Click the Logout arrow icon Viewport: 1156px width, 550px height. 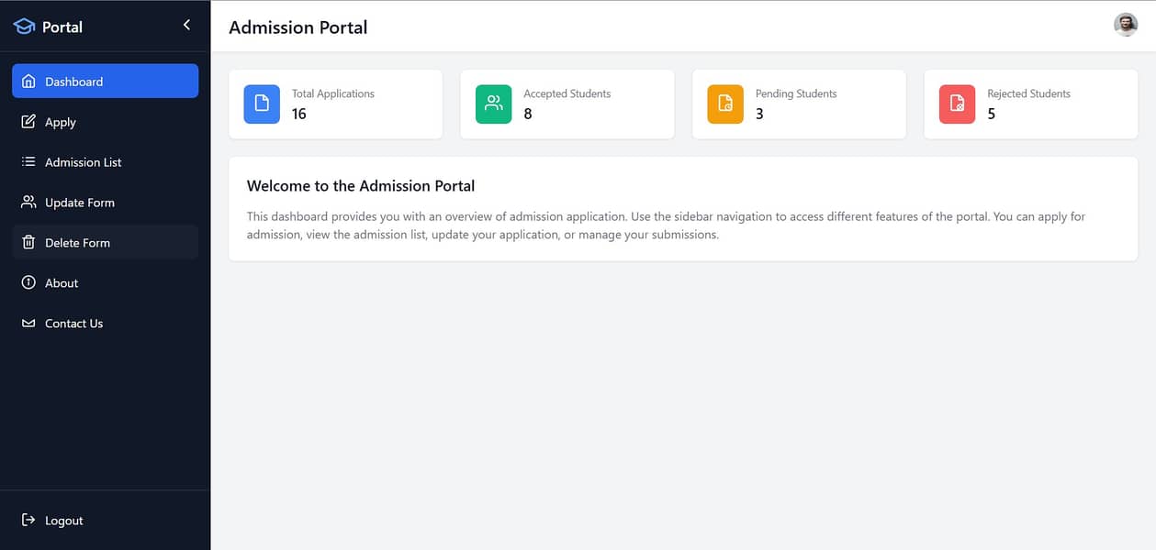pos(28,520)
